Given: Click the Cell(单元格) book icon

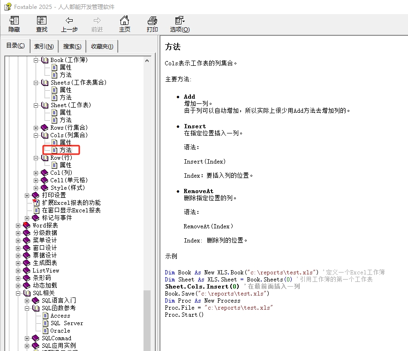Looking at the screenshot, I should click(x=45, y=180).
